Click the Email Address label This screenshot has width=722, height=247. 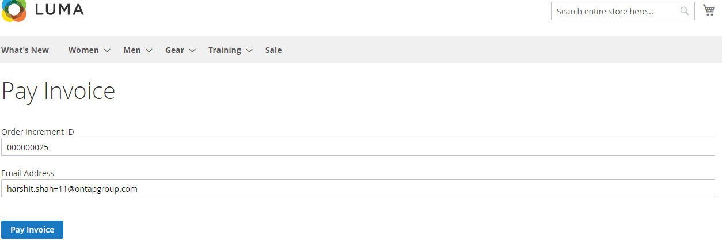pos(28,173)
